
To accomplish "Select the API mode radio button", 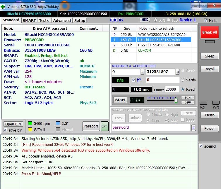I will click(155, 20).
